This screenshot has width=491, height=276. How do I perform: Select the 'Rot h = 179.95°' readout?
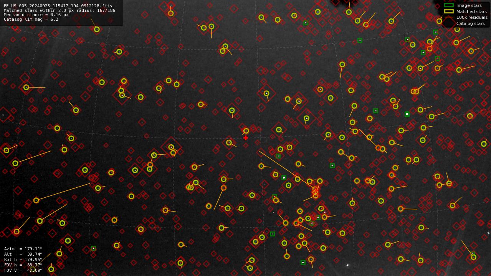tap(23, 259)
